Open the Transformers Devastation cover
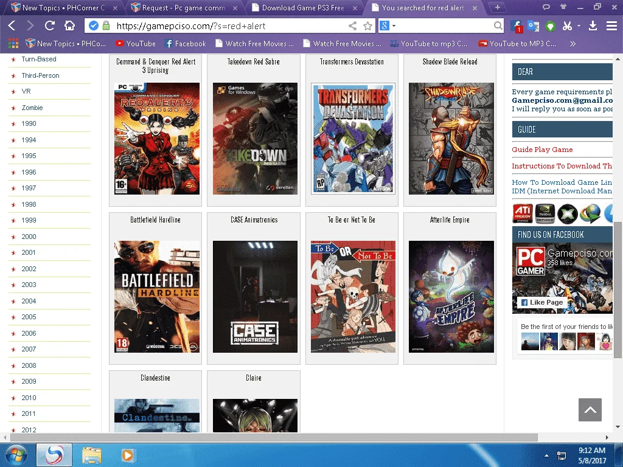Screen dimensions: 623x467 [353, 139]
